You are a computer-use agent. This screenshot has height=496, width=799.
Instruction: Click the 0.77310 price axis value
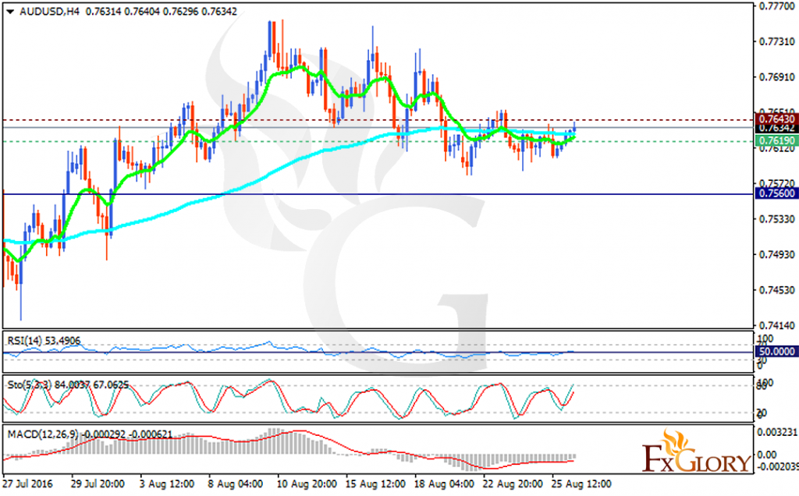point(776,42)
